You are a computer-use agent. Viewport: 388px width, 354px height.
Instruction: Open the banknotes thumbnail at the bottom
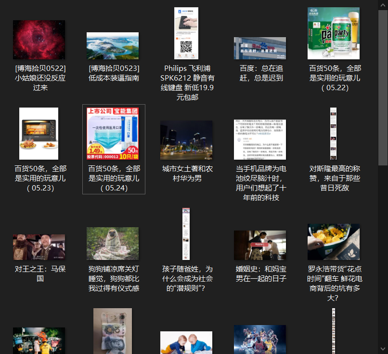coord(112,333)
